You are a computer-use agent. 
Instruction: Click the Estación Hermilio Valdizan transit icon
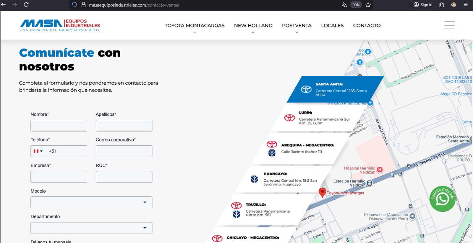click(370, 183)
